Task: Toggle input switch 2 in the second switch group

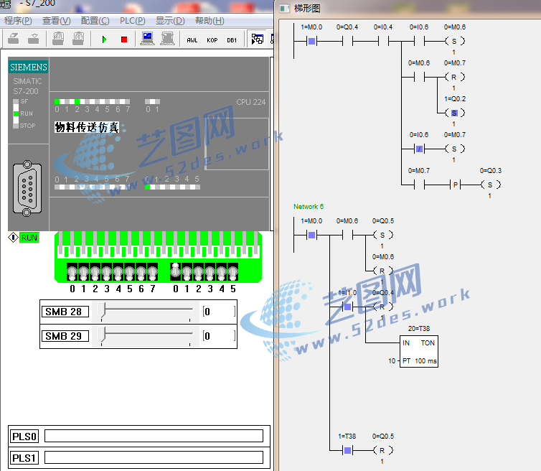Action: 198,272
